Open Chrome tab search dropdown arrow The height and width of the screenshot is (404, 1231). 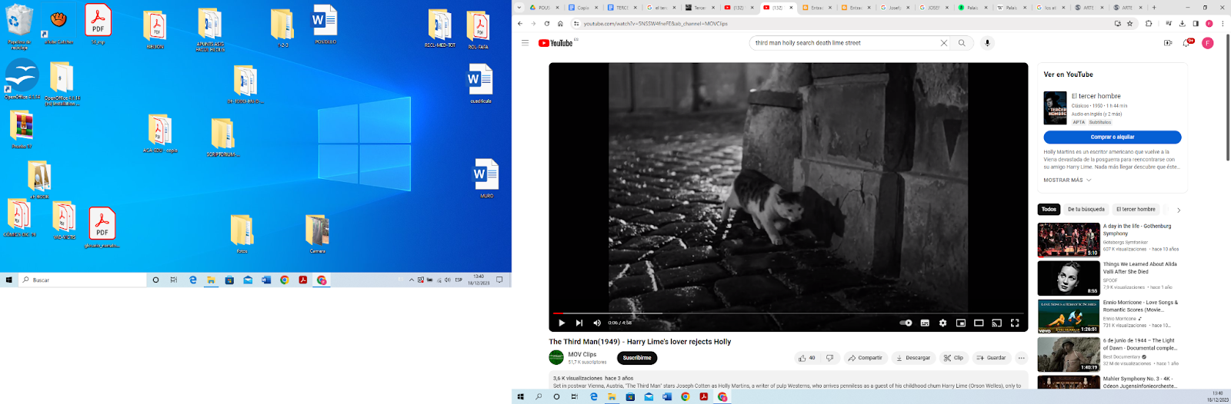pyautogui.click(x=519, y=7)
